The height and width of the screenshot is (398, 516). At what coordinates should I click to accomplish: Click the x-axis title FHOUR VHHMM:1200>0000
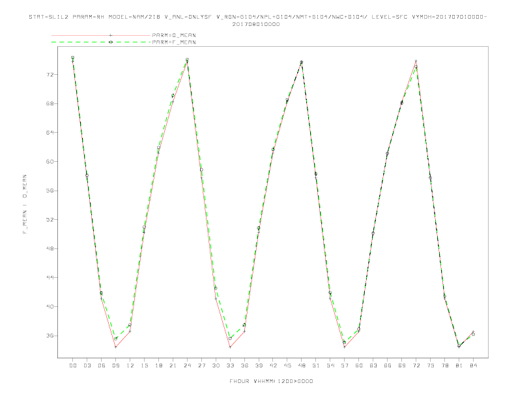(x=271, y=381)
